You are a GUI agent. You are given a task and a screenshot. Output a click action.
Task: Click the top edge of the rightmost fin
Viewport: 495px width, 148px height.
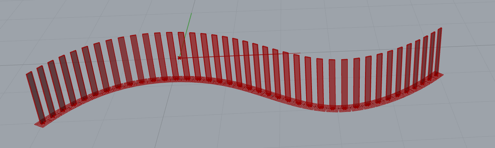click(x=440, y=28)
